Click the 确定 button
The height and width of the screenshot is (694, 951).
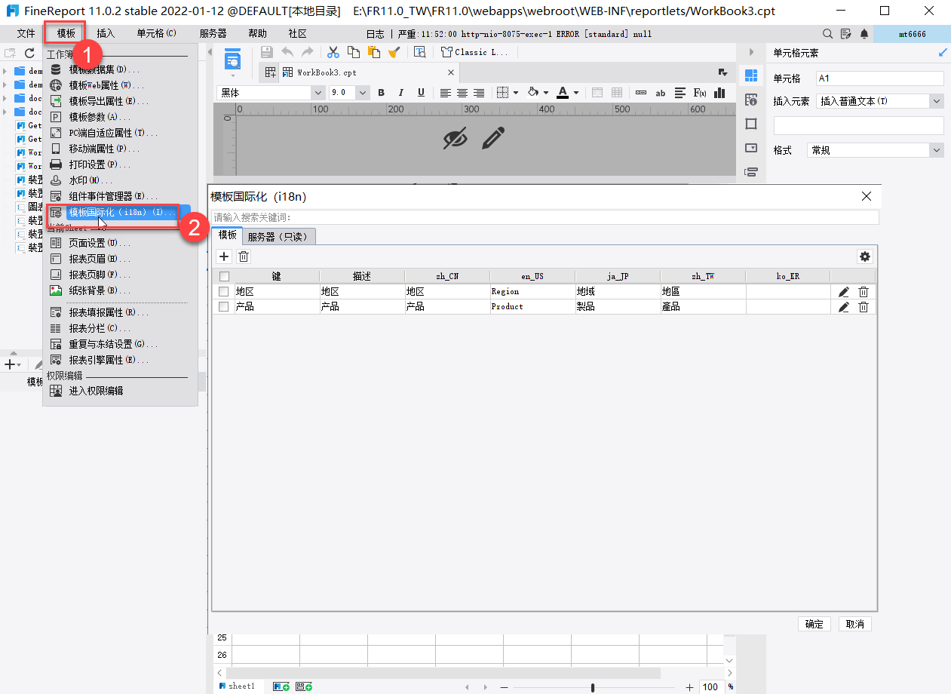[x=814, y=624]
